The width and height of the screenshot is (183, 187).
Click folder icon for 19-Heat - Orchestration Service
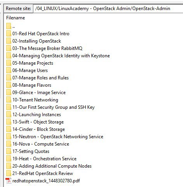pyautogui.click(x=9, y=159)
